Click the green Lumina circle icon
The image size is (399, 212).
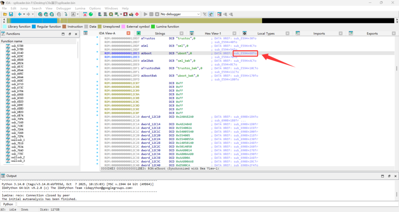coord(91,14)
